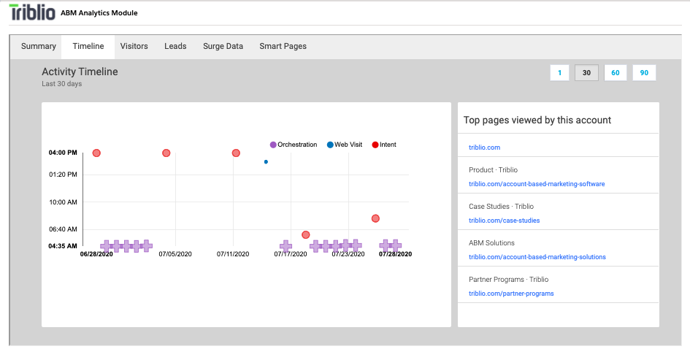Select the Intent point near 06:40 AM line
This screenshot has width=690, height=360.
(x=306, y=235)
